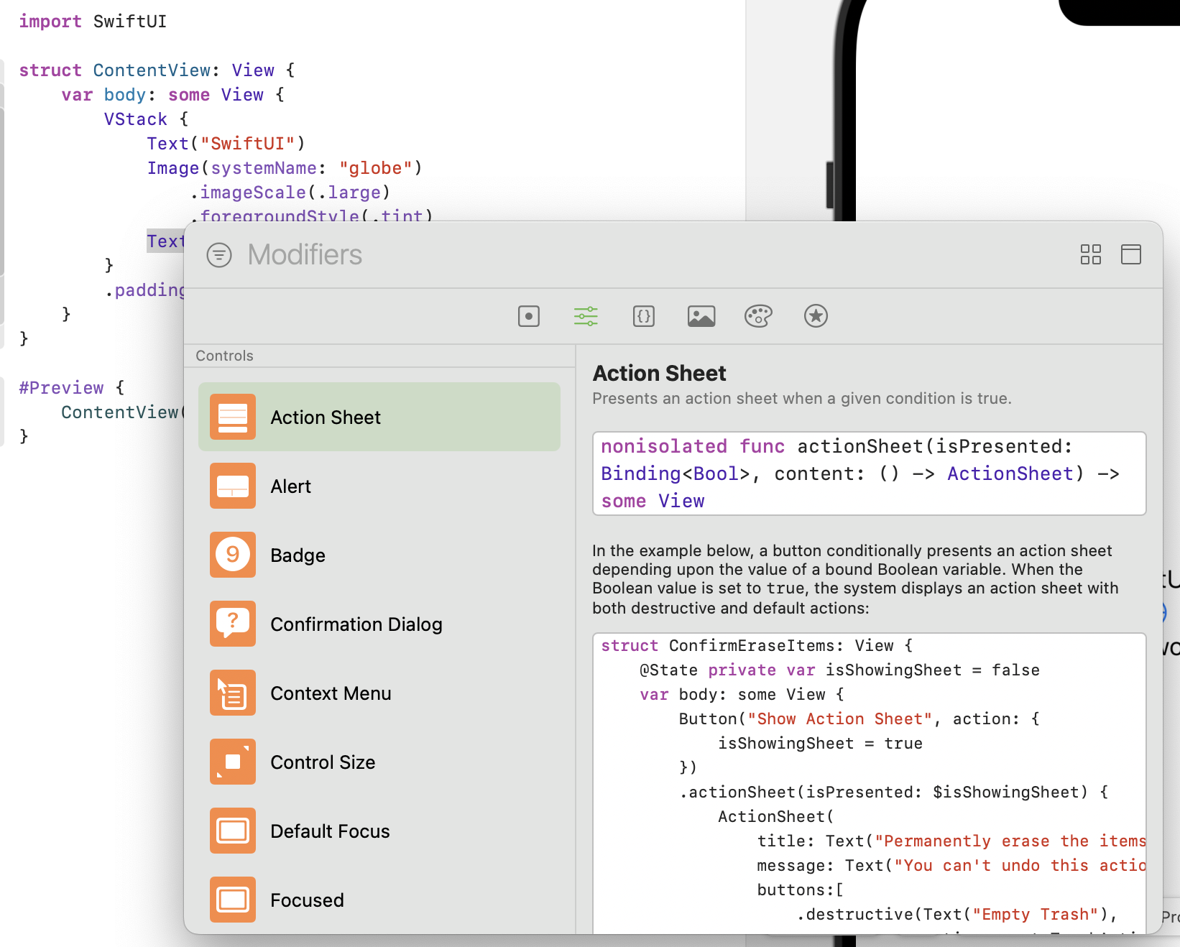Click Text("SwiftUI") line in editor
The width and height of the screenshot is (1180, 947).
coord(226,144)
